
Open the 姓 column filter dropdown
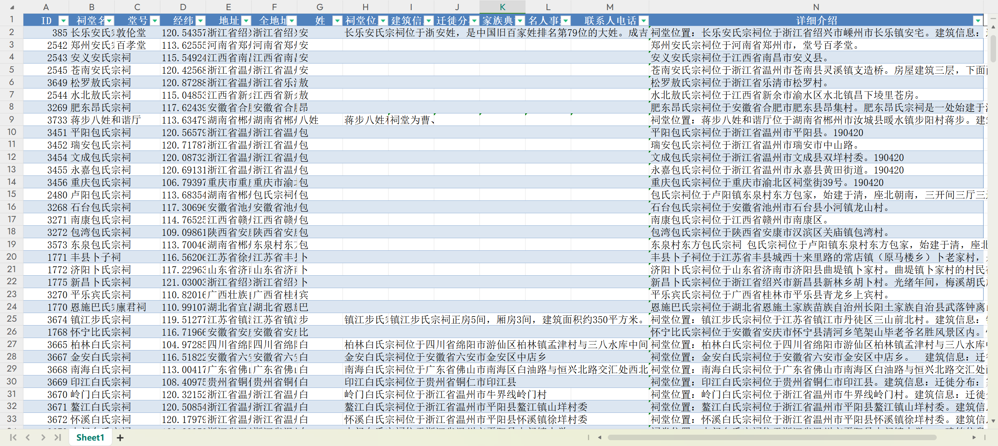point(337,21)
